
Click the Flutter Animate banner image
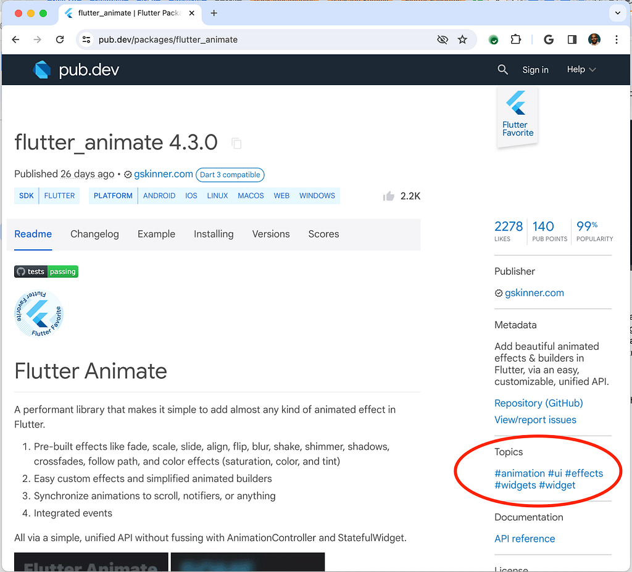91,562
